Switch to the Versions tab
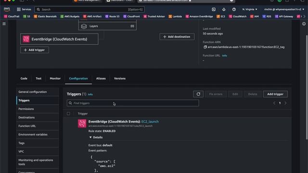Screen dimensions: 308x173 pos(120,78)
